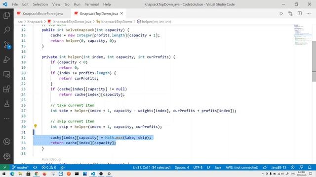Screen dimensions: 316x177
Task: Expand the Knapsack folder breadcrumb
Action: pos(35,22)
